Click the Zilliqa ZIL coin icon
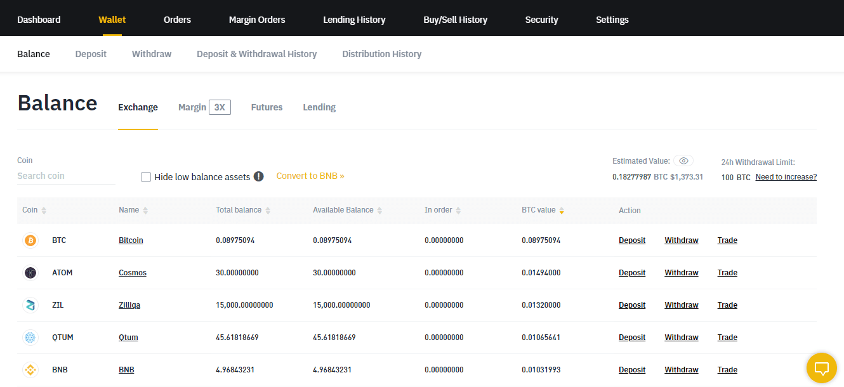 (x=30, y=305)
